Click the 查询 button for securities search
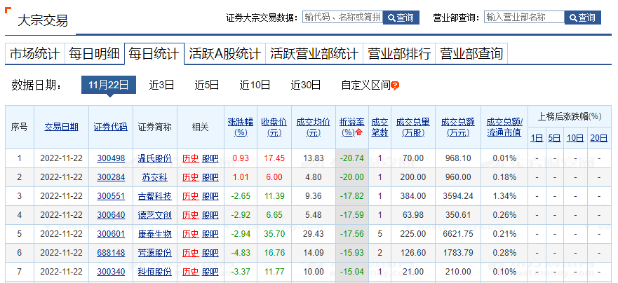Screen dimensions: 618x283 tap(401, 18)
